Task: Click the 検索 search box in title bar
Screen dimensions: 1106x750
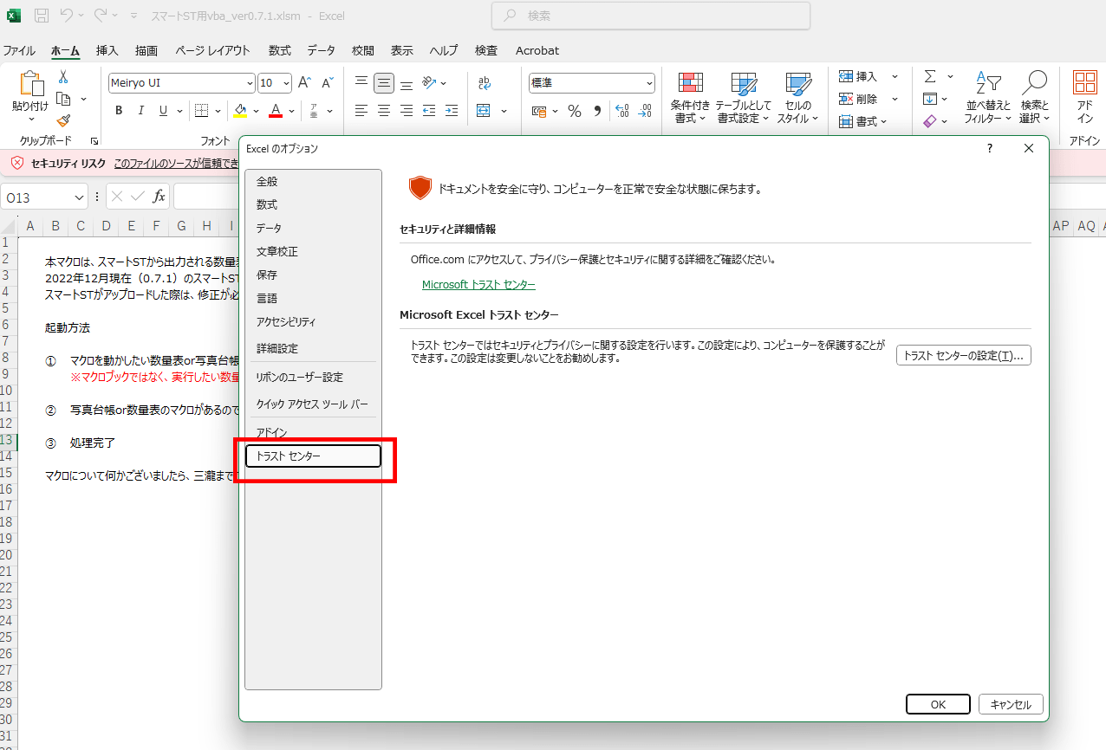Action: [650, 16]
